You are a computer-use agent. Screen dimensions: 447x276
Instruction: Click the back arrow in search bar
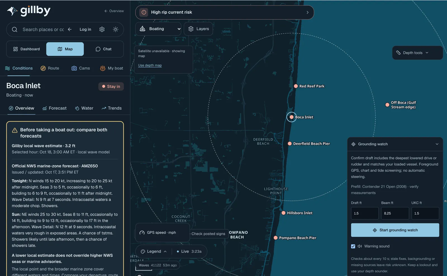pos(70,29)
